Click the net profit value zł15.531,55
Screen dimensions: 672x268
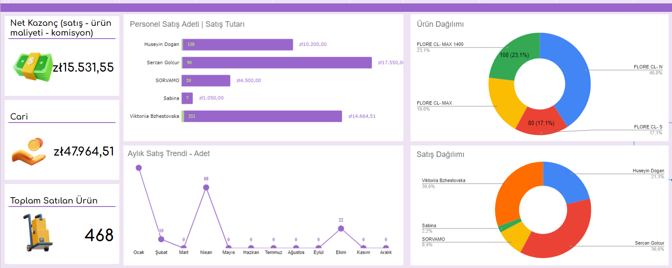[83, 67]
